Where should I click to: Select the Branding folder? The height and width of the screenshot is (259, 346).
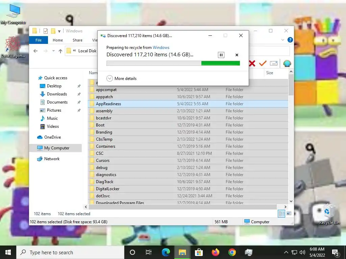pos(188,132)
